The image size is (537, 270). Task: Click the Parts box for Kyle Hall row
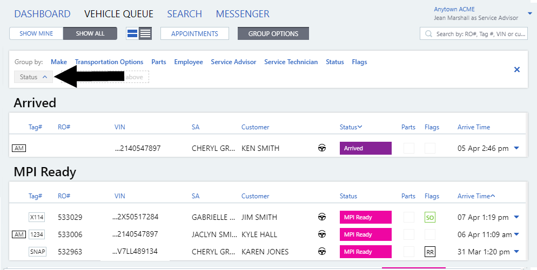[x=410, y=234]
